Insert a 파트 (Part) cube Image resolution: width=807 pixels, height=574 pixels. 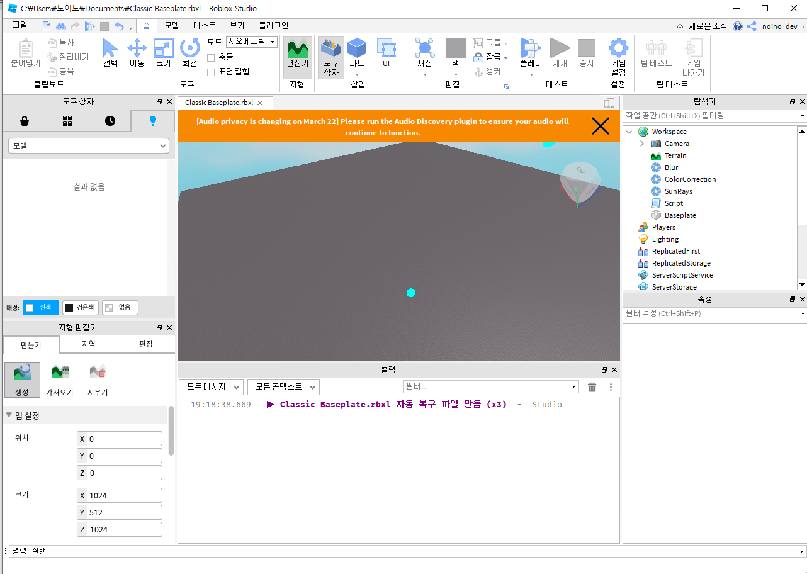tap(357, 53)
